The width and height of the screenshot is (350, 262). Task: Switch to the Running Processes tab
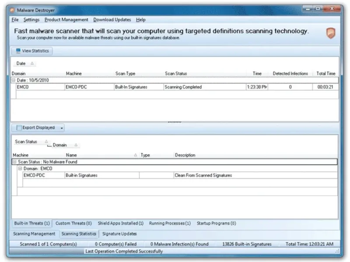pos(170,223)
